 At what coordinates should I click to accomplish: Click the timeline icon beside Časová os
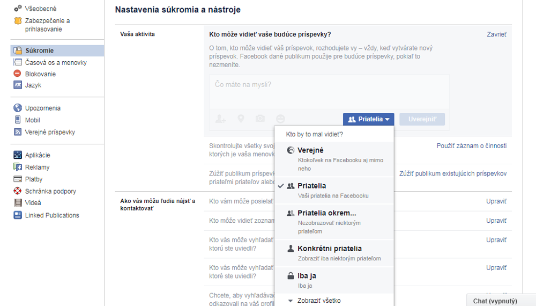(18, 62)
